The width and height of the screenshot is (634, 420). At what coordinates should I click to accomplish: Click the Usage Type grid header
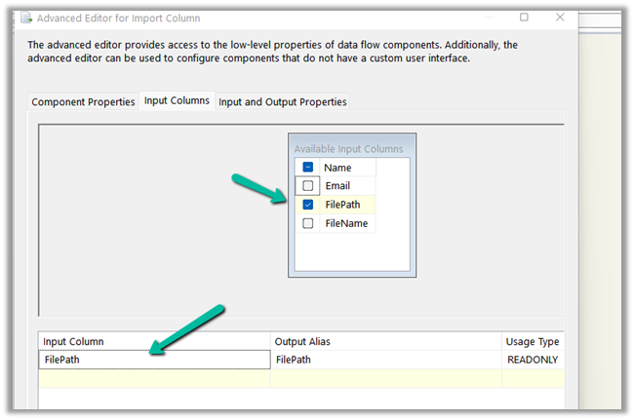point(533,341)
